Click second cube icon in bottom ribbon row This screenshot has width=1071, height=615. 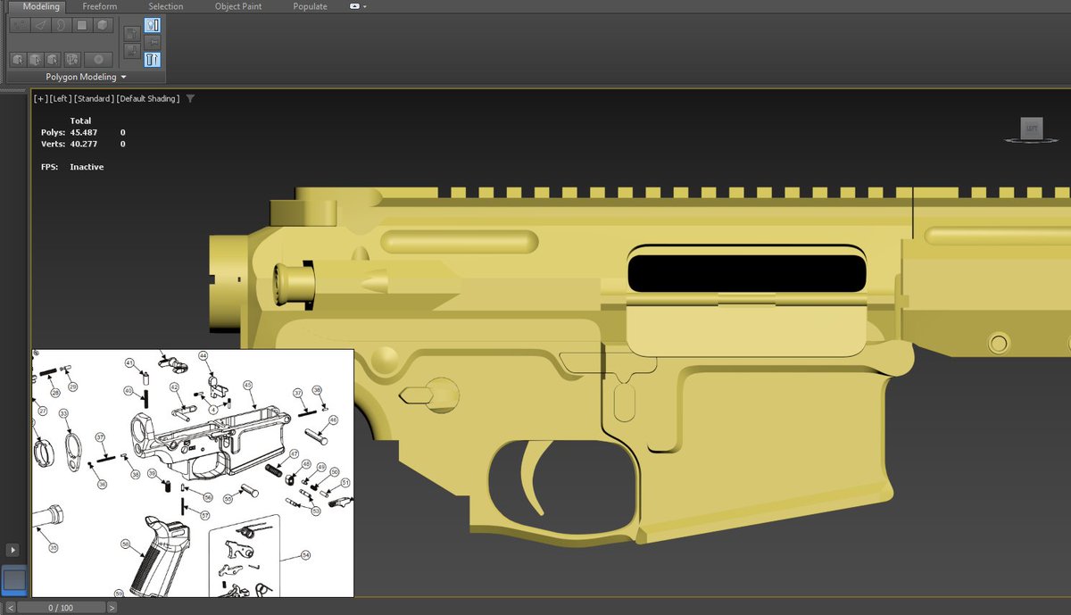point(36,60)
